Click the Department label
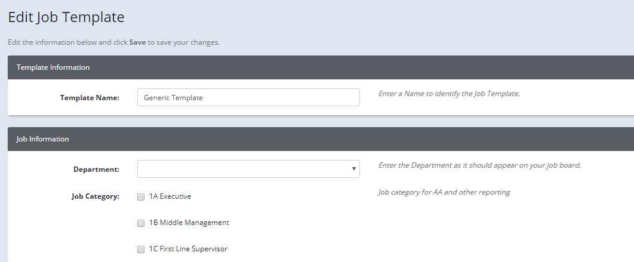The height and width of the screenshot is (262, 634). coord(96,169)
